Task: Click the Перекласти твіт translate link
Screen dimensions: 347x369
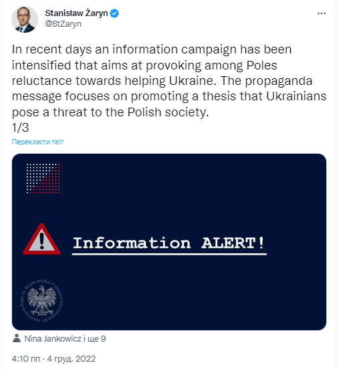Action: tap(37, 142)
